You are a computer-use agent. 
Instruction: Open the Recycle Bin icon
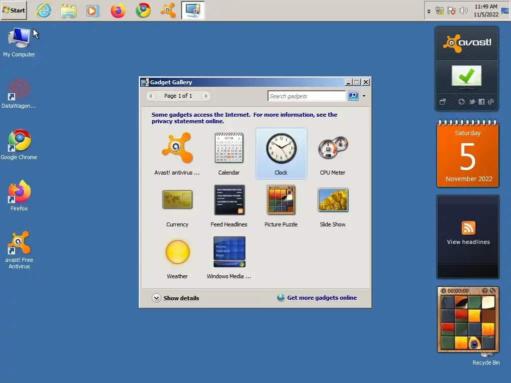tap(486, 360)
